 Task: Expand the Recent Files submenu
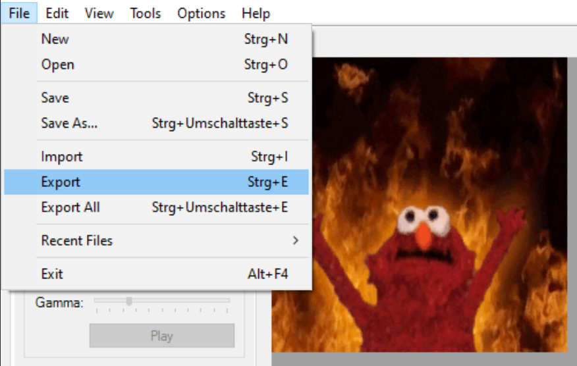click(x=156, y=240)
